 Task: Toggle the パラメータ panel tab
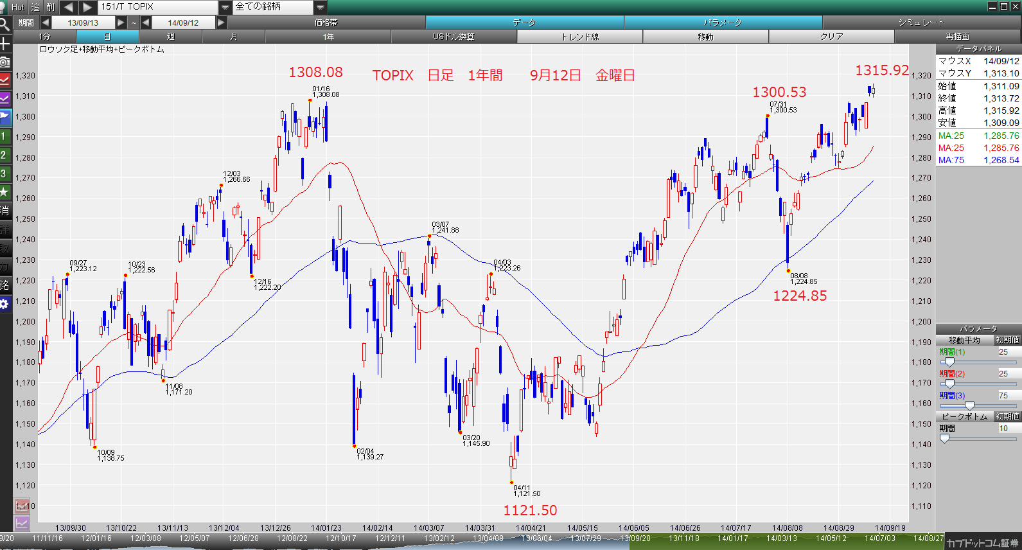723,22
